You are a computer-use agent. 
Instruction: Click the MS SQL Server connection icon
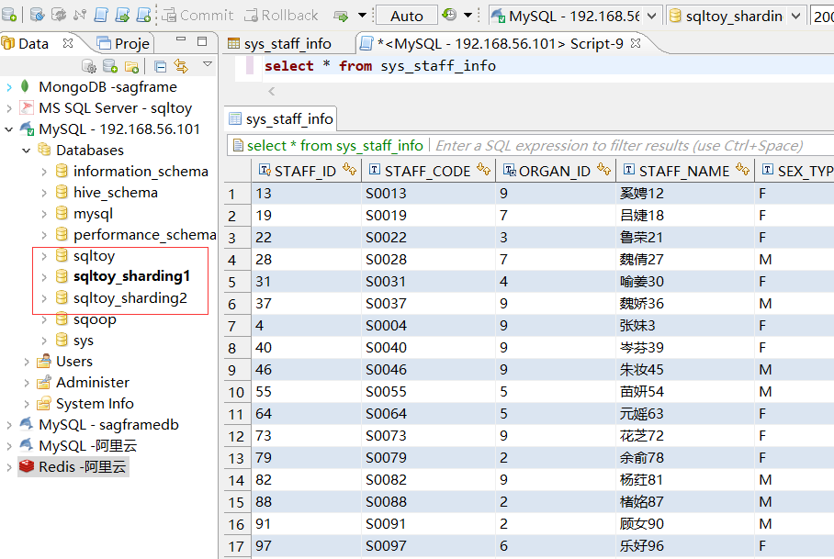coord(27,108)
